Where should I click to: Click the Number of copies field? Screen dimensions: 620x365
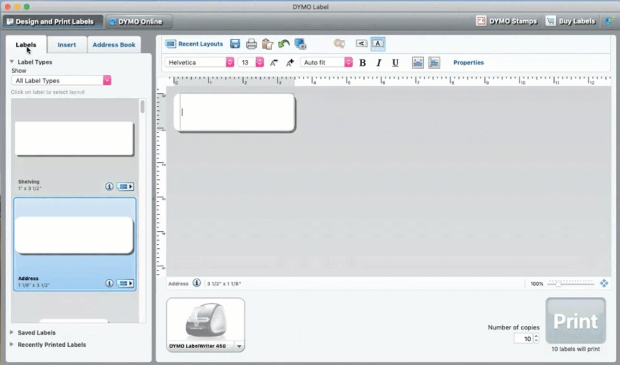tap(524, 339)
